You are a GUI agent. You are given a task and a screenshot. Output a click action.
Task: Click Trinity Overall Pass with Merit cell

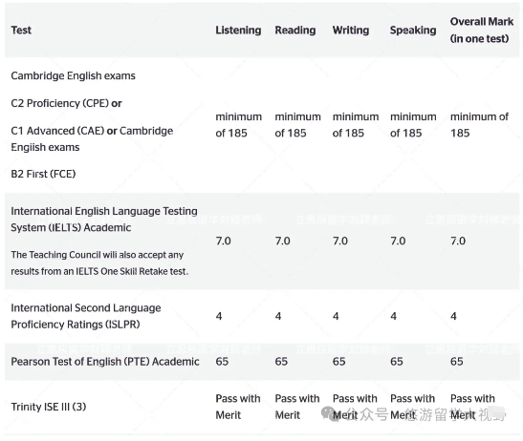click(x=472, y=407)
